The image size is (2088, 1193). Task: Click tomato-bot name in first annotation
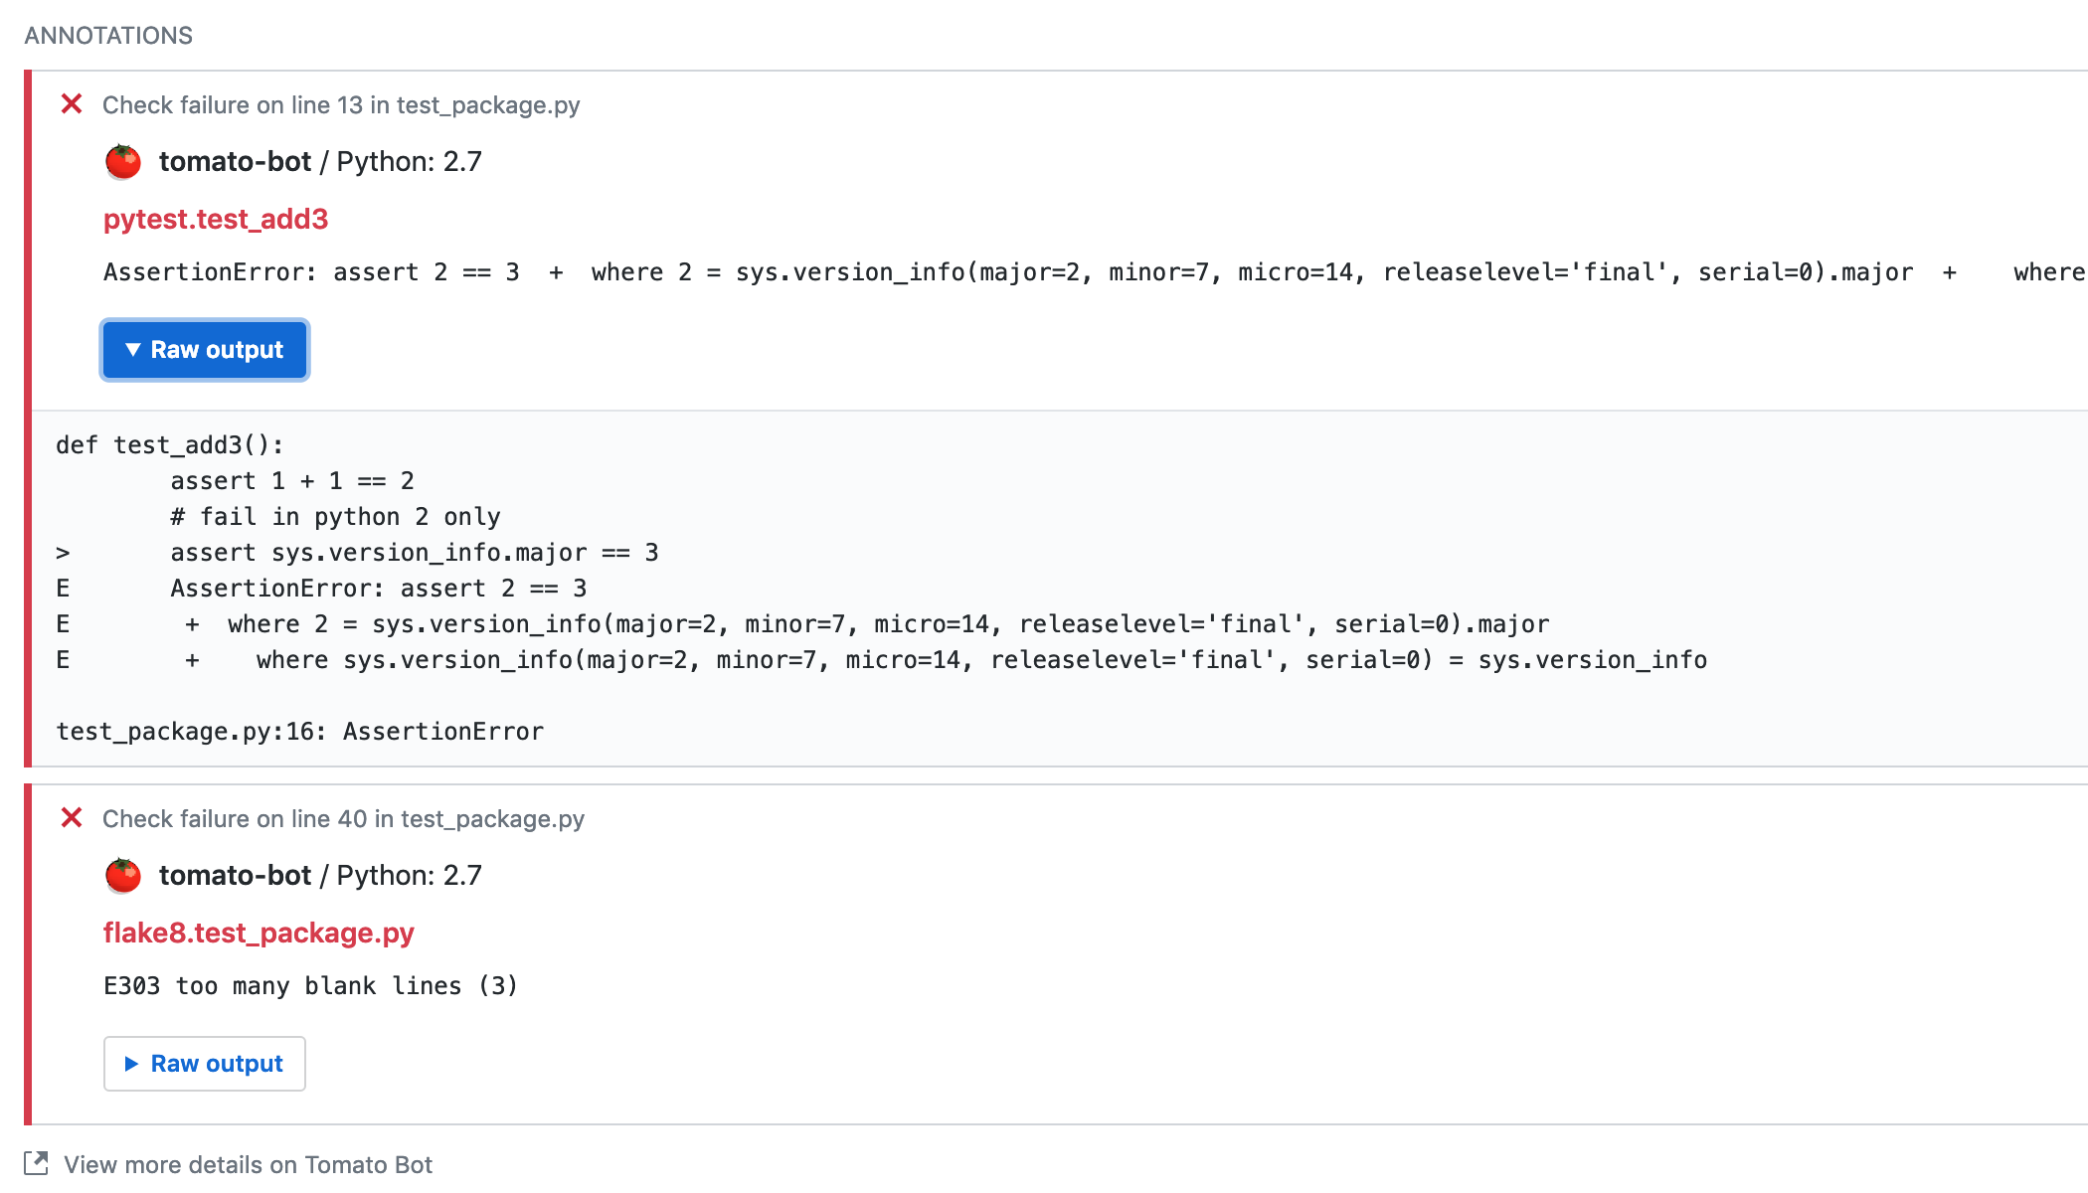[235, 161]
